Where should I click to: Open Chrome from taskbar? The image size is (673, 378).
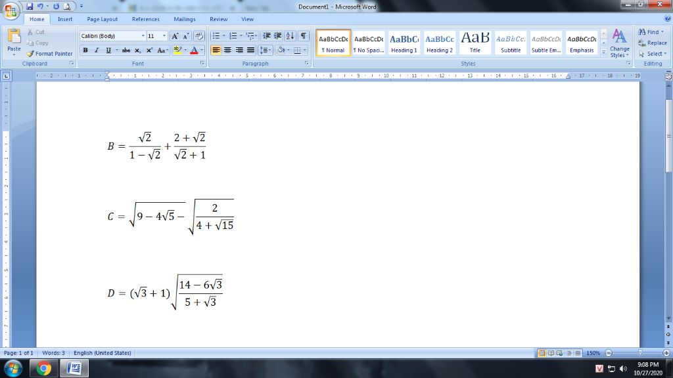[43, 369]
